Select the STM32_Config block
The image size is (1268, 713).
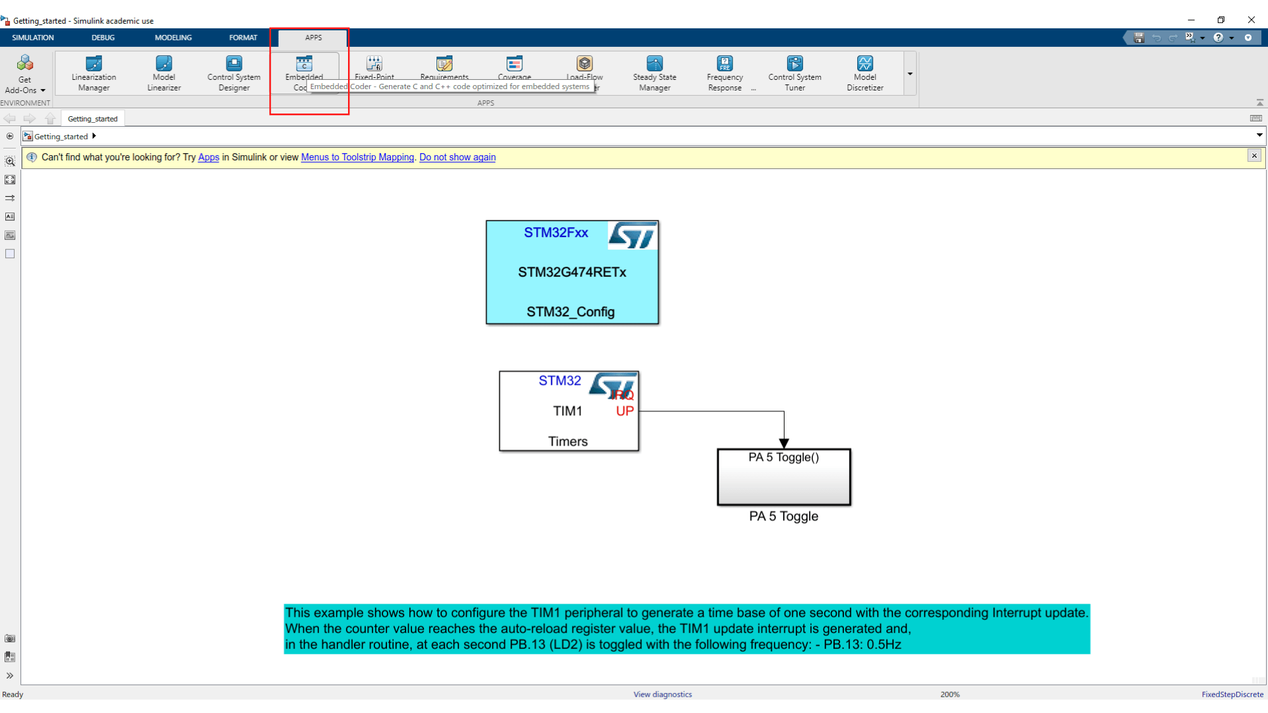tap(572, 272)
